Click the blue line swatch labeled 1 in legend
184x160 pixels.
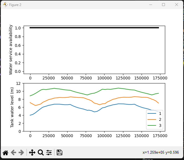coord(152,113)
